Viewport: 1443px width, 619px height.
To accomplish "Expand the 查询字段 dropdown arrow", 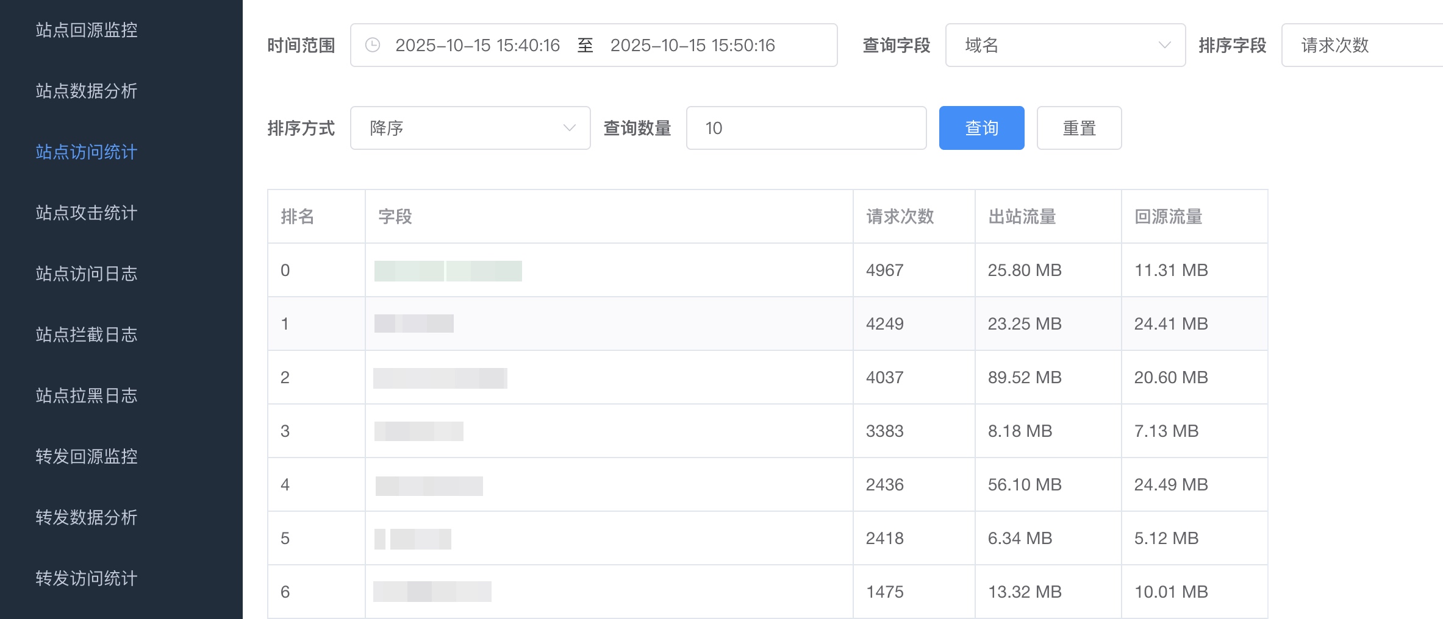I will [1164, 45].
